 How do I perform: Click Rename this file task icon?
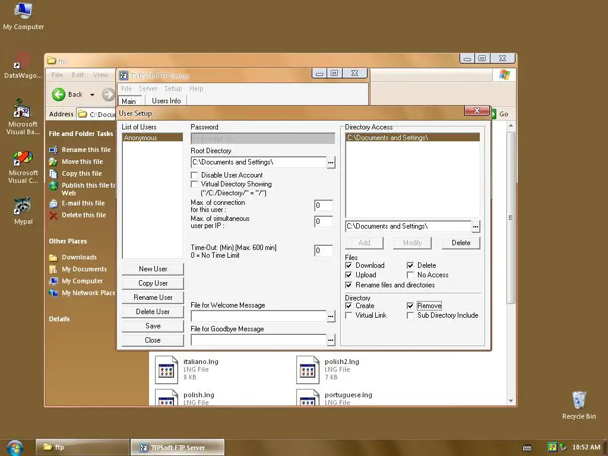[x=53, y=150]
